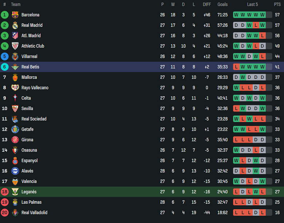Open the Real Sociedad team link
This screenshot has width=284, height=223.
(34, 119)
